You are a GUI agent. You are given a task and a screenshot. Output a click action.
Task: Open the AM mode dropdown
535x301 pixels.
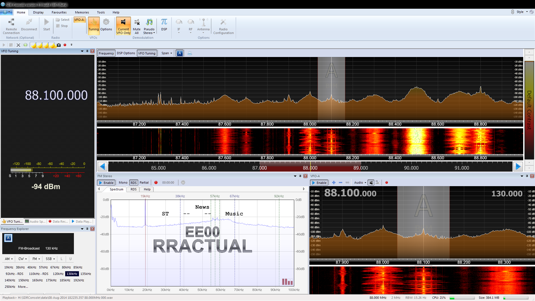(9, 259)
